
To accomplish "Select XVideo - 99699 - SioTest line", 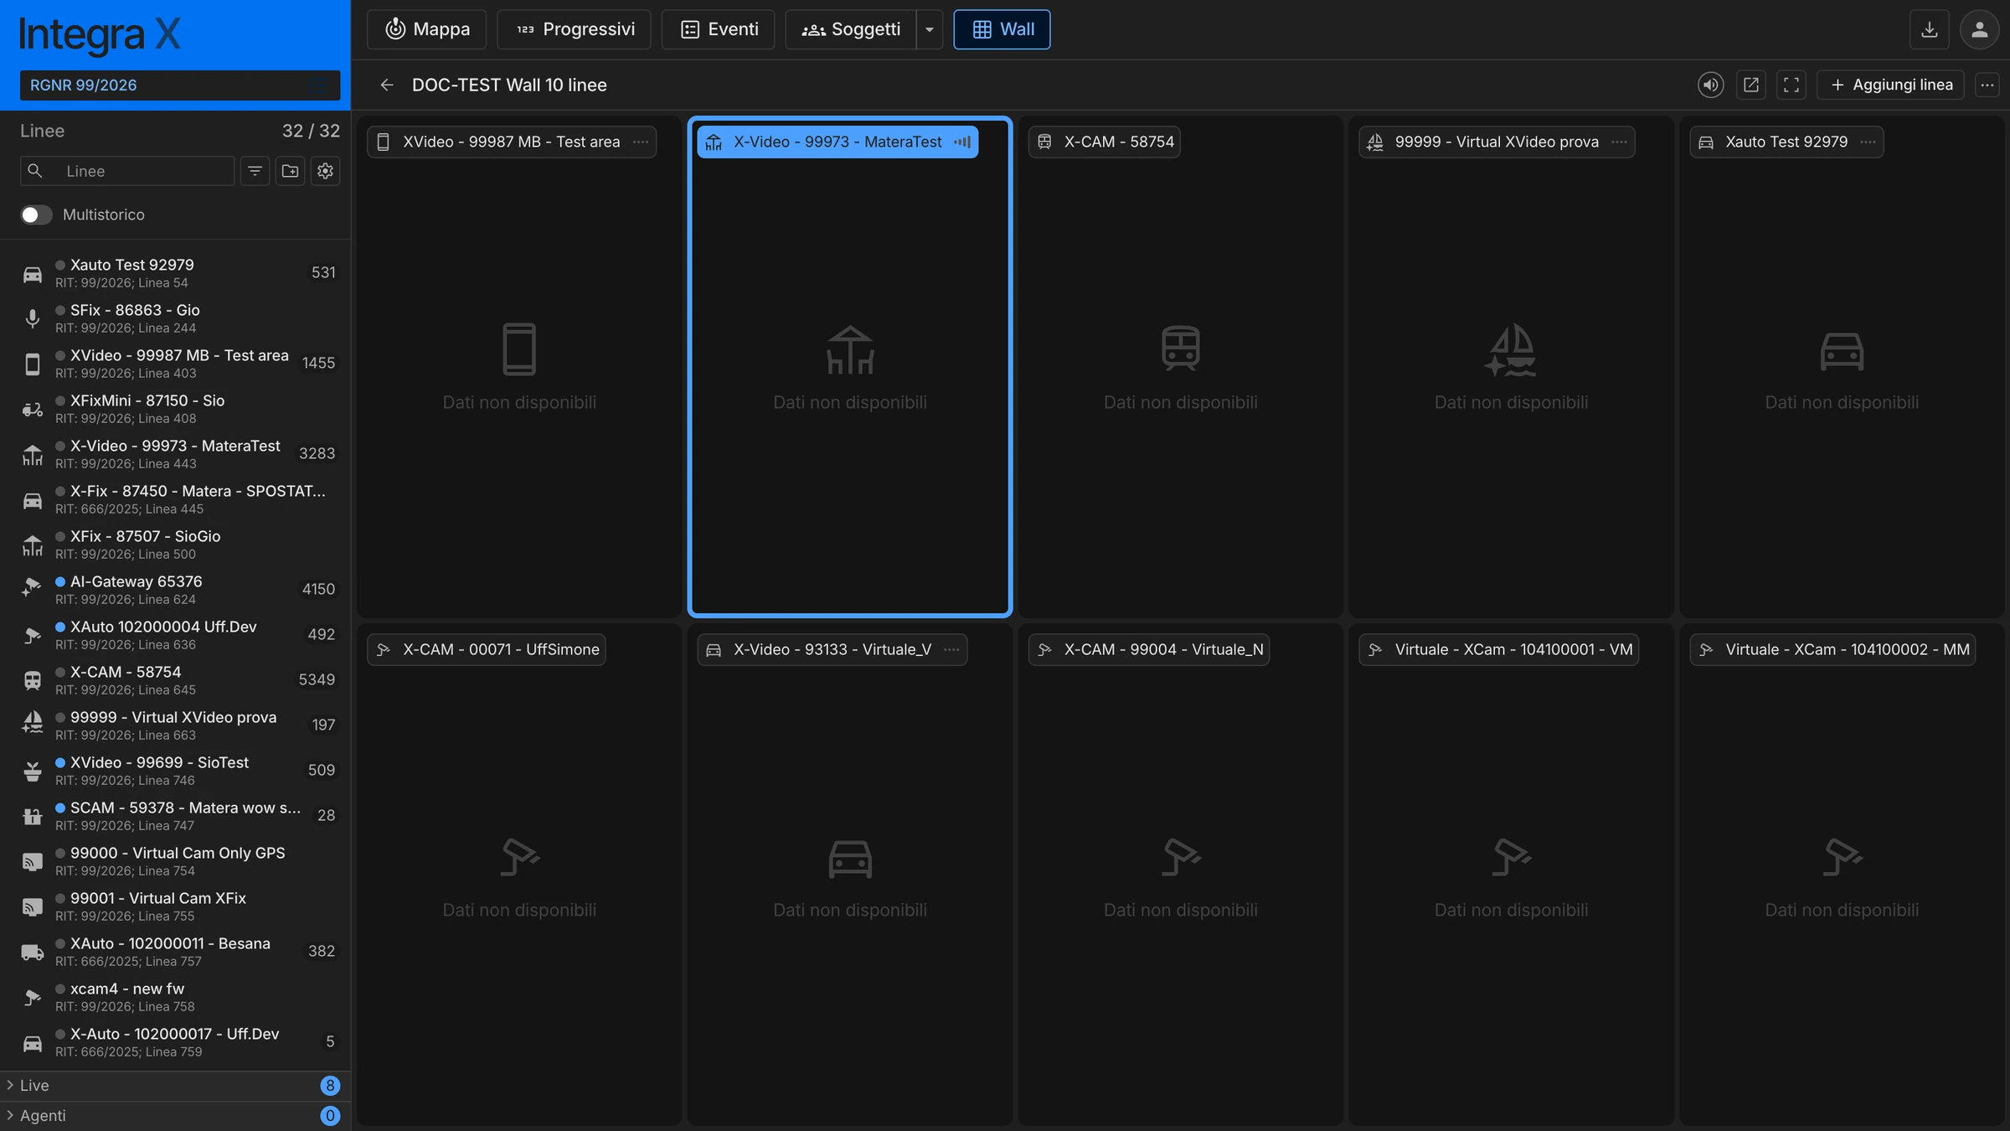I will pyautogui.click(x=175, y=770).
